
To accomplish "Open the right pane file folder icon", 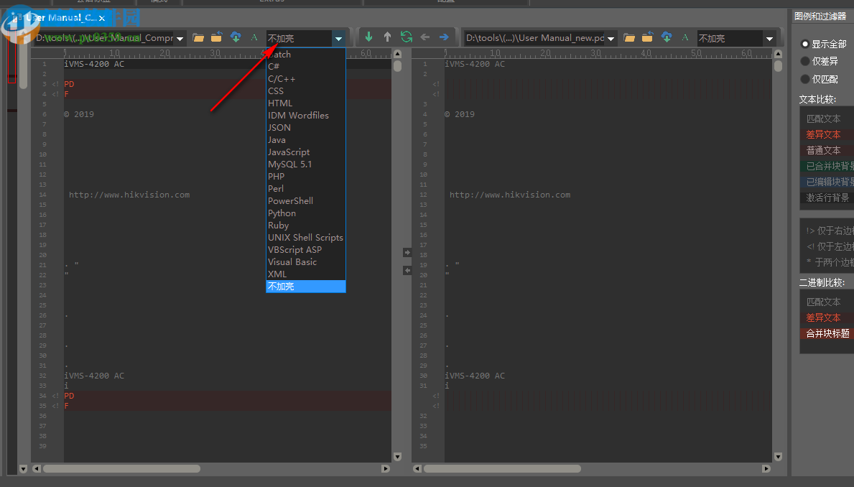I will click(629, 38).
